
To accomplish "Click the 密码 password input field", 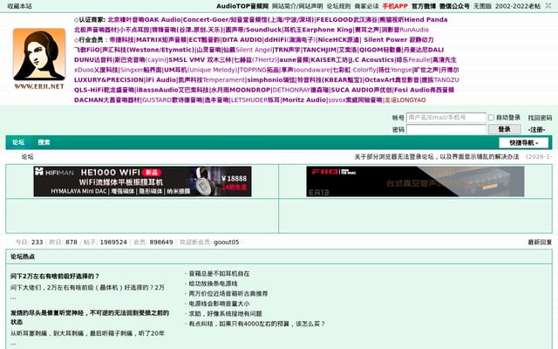I will pos(446,129).
